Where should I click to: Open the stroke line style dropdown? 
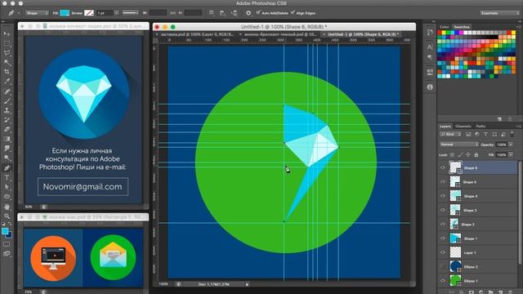coord(131,13)
